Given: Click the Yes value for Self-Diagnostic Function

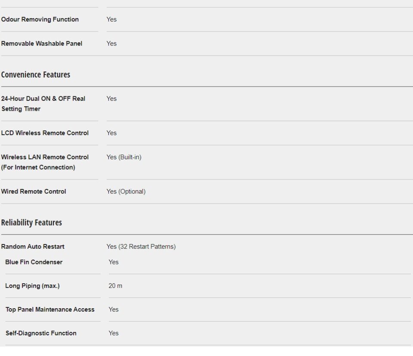Looking at the screenshot, I should (x=114, y=333).
